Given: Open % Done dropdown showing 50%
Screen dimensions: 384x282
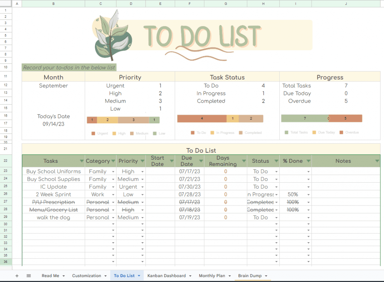Looking at the screenshot, I should (308, 195).
